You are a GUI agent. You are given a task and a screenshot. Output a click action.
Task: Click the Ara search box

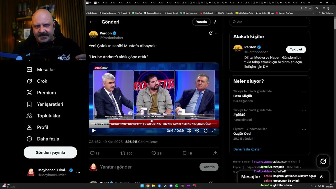[270, 22]
